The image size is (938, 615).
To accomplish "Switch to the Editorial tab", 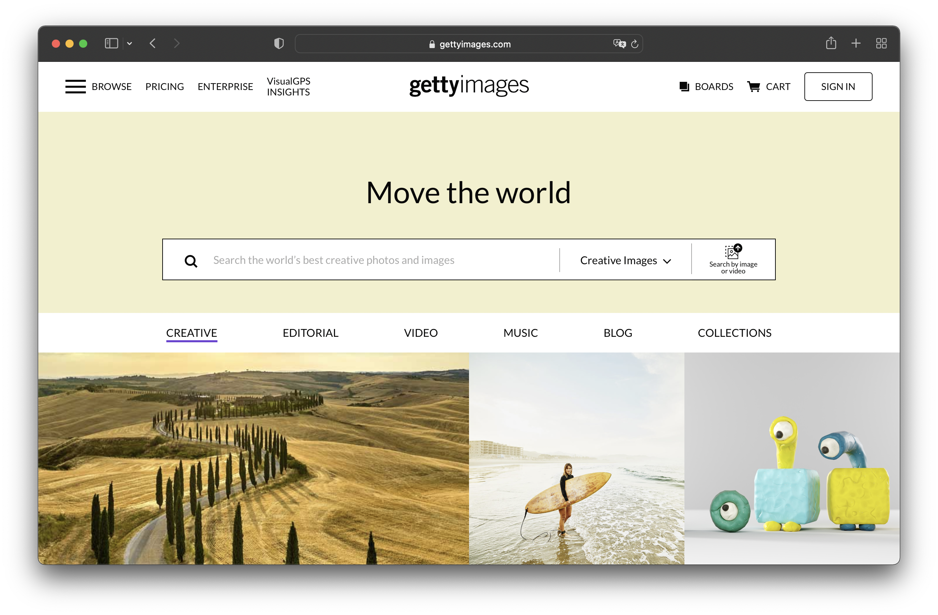I will [x=310, y=333].
